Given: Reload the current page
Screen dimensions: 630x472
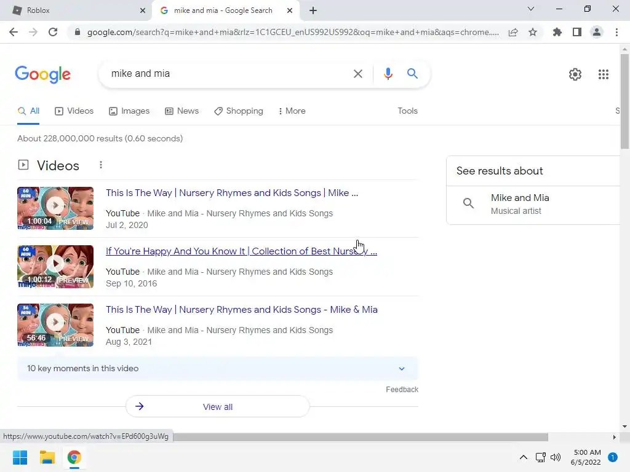Looking at the screenshot, I should [x=53, y=32].
